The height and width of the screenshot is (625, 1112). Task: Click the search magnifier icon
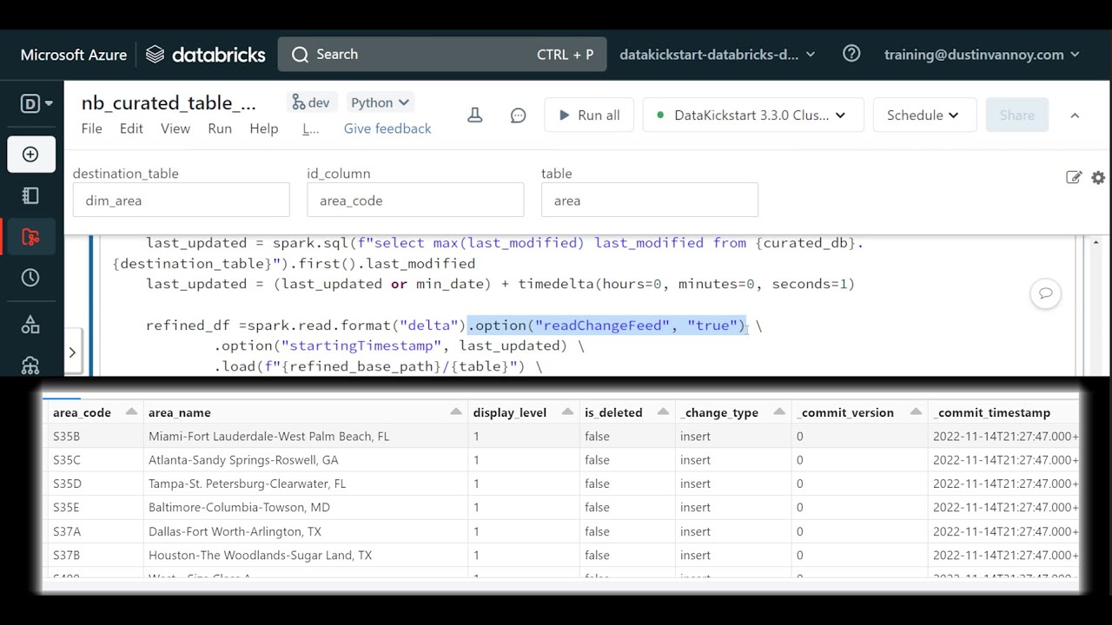point(300,55)
